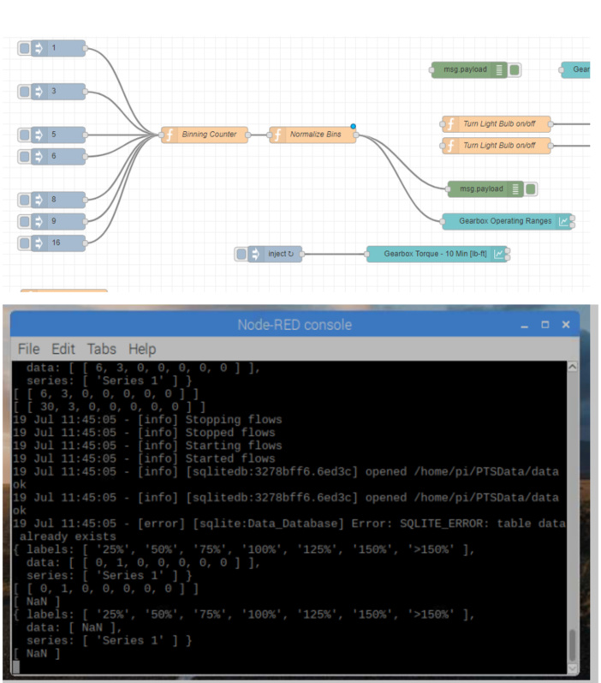Image resolution: width=601 pixels, height=683 pixels.
Task: Click the console vertical scrollbar thumb
Action: click(572, 645)
